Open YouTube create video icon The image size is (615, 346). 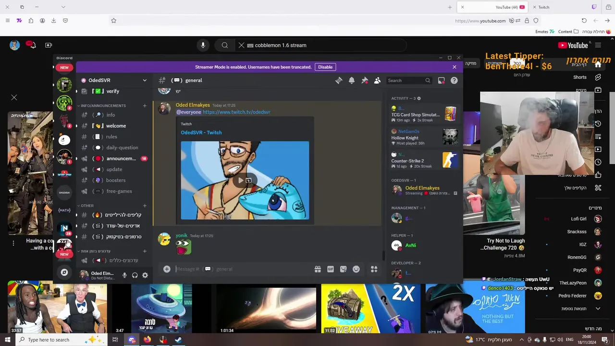click(x=49, y=45)
